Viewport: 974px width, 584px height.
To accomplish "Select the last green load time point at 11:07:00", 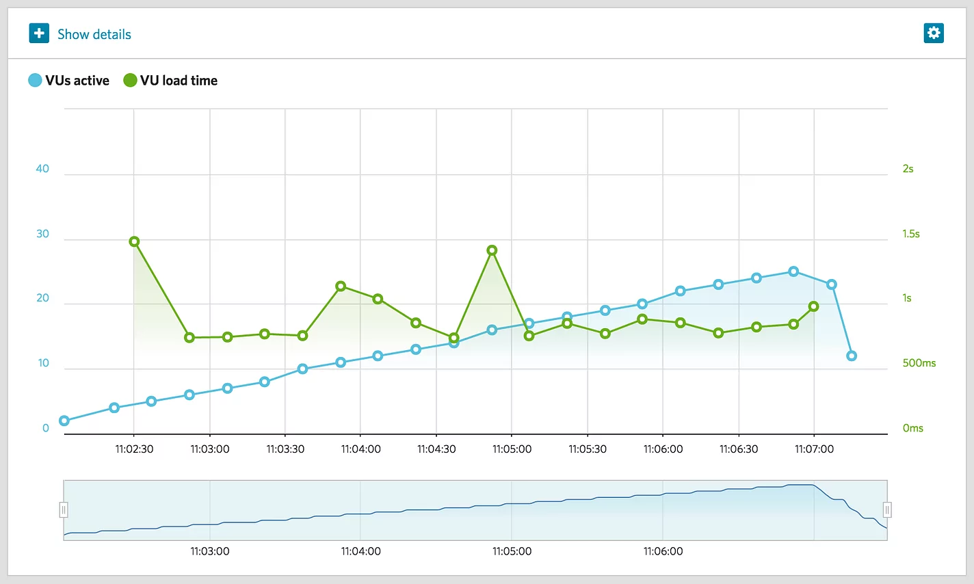I will (x=813, y=306).
